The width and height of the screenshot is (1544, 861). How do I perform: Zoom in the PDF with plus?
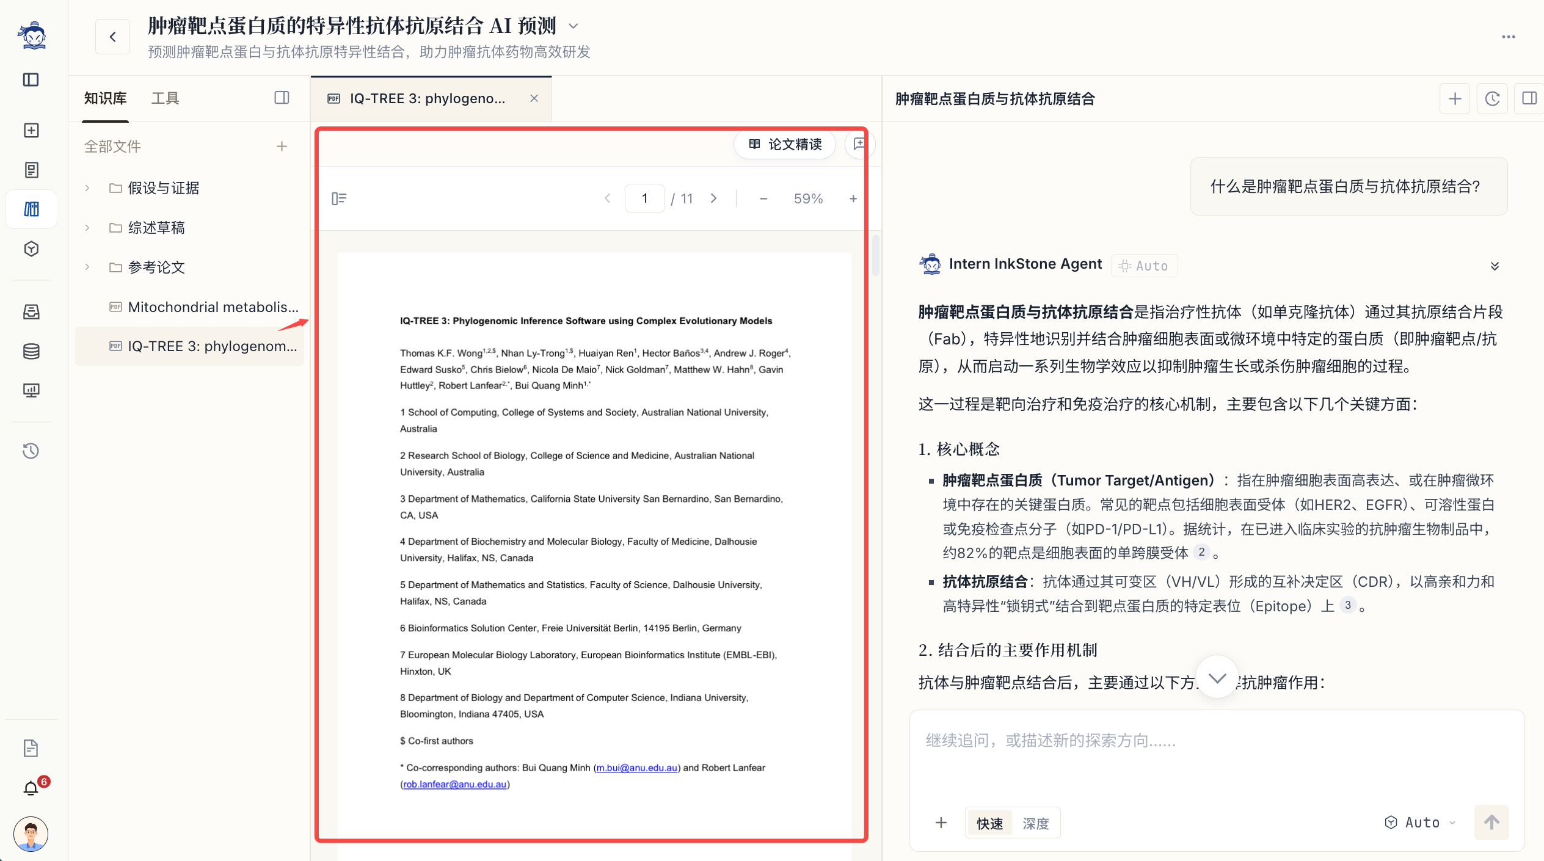point(853,198)
